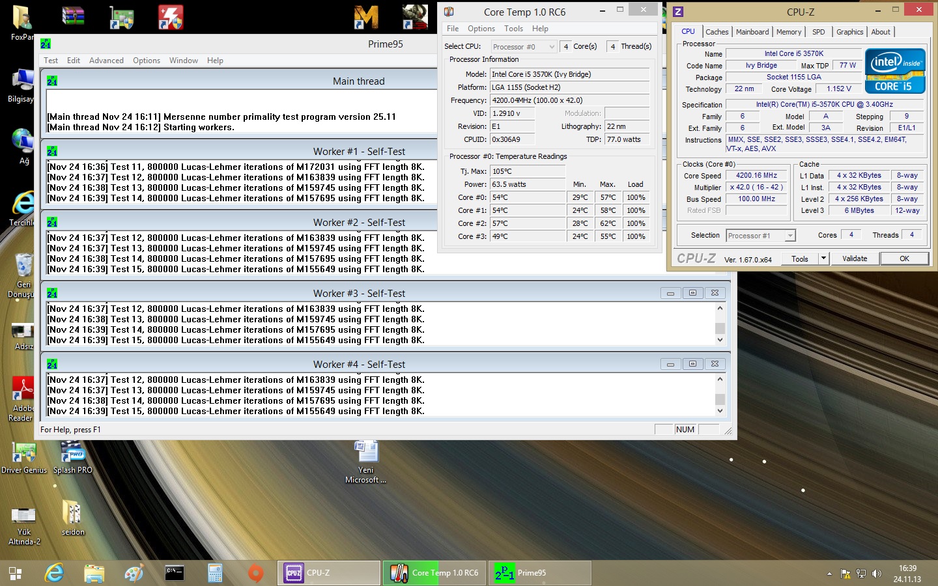
Task: Open Advanced menu in Prime95
Action: click(106, 61)
